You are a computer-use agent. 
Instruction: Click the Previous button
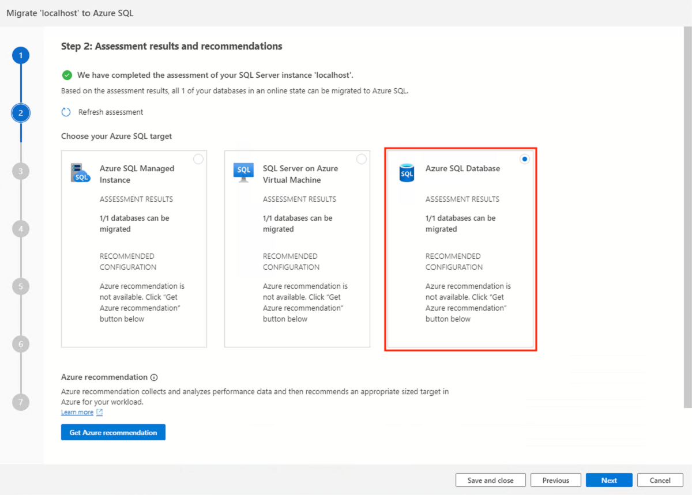[x=556, y=480]
